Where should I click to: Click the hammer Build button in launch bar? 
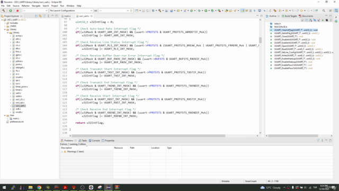(4, 11)
